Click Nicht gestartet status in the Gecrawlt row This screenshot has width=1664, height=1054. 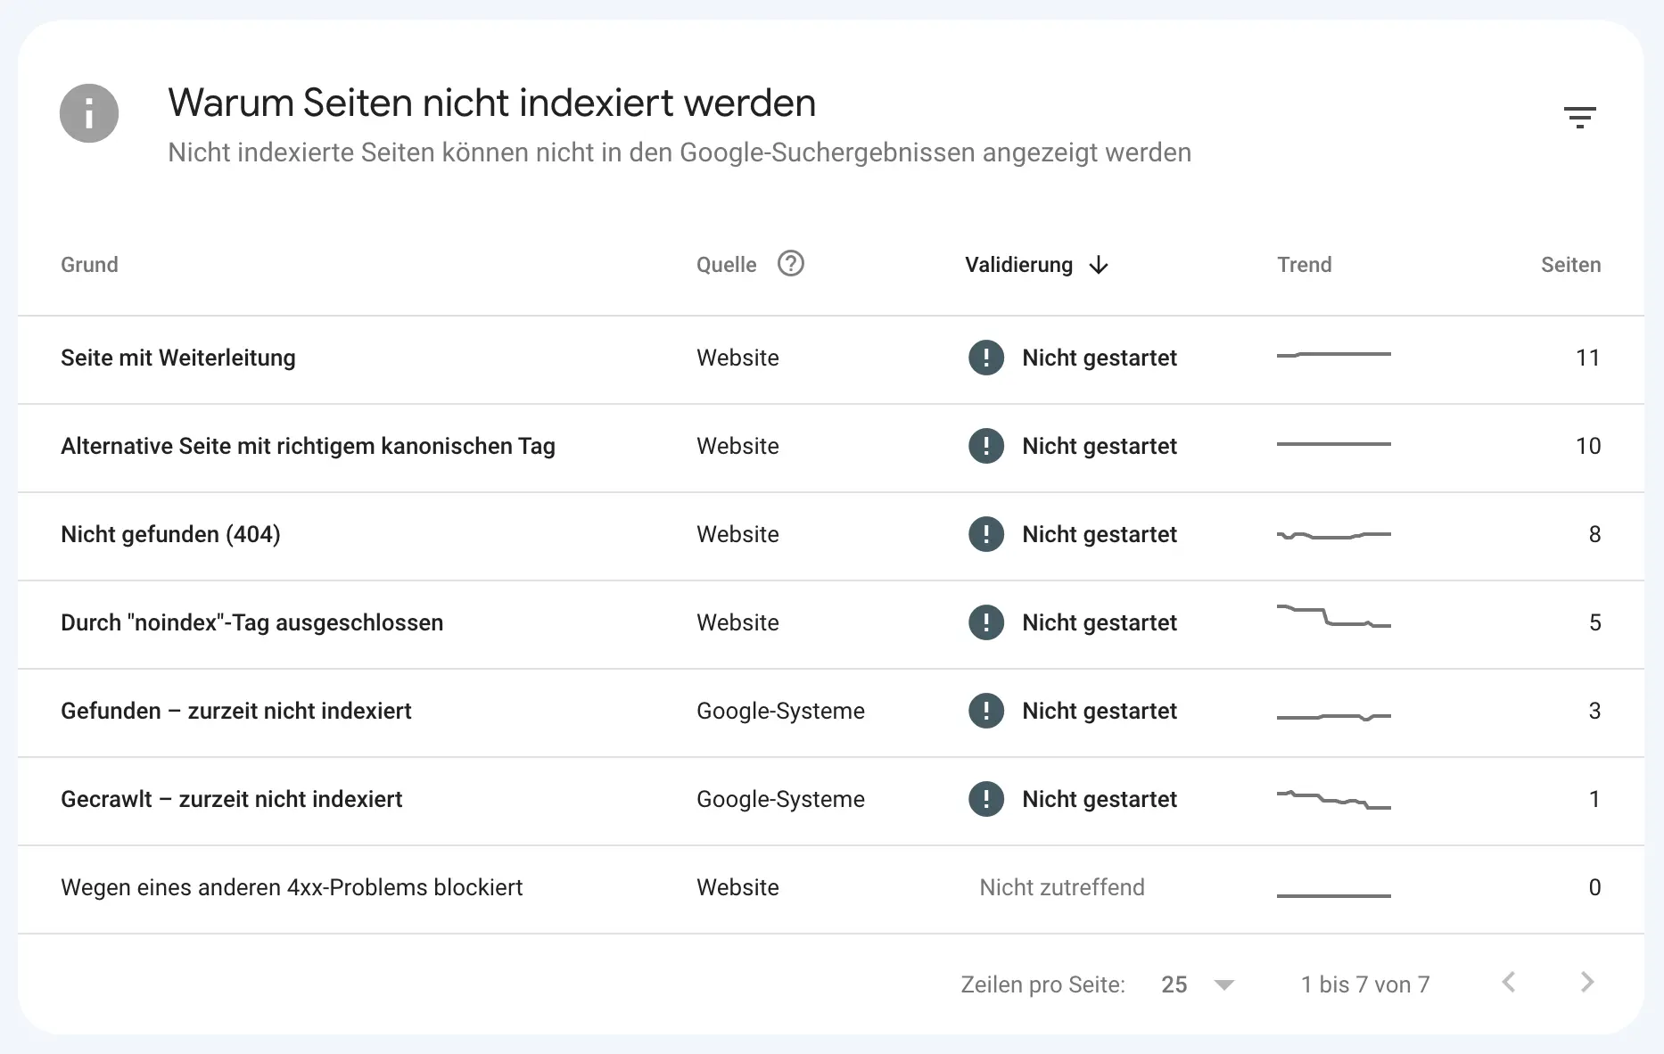click(1100, 799)
